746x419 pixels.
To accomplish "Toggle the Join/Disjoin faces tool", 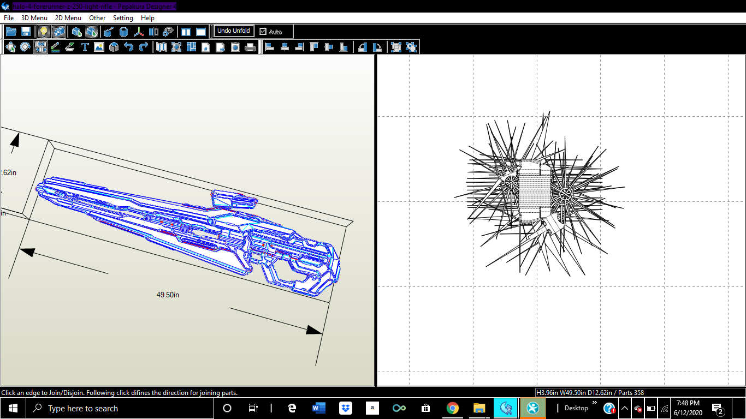I will (40, 47).
